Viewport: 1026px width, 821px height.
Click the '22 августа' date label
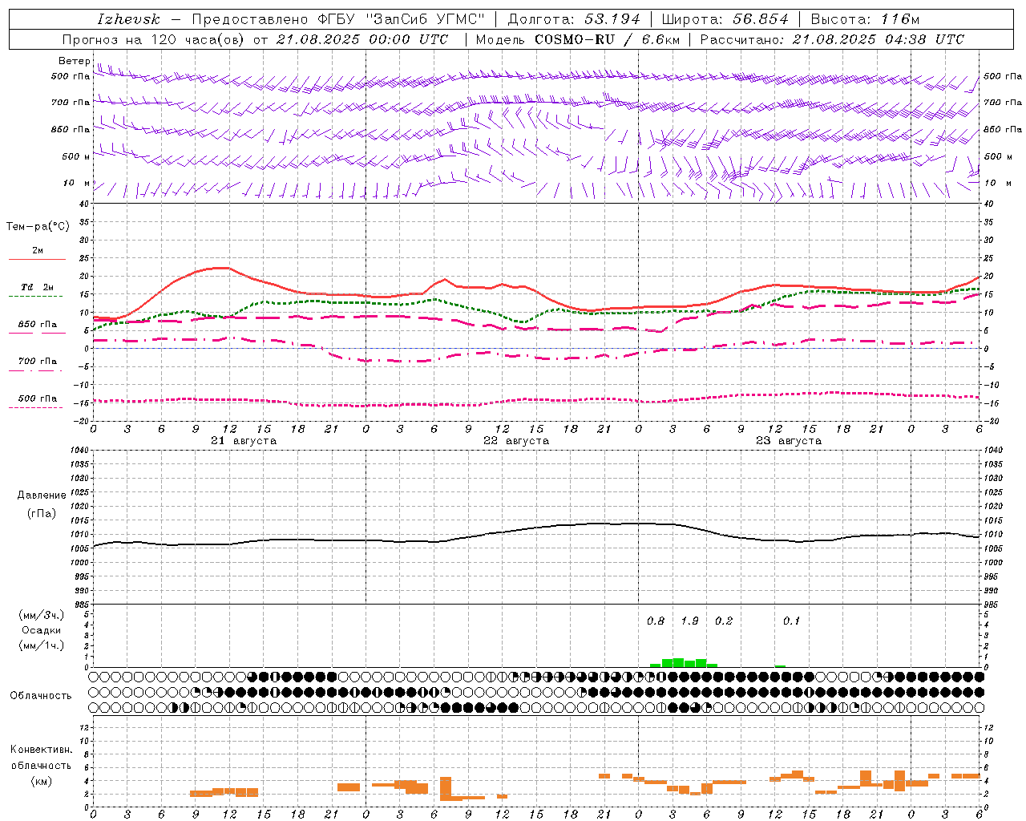tap(516, 441)
